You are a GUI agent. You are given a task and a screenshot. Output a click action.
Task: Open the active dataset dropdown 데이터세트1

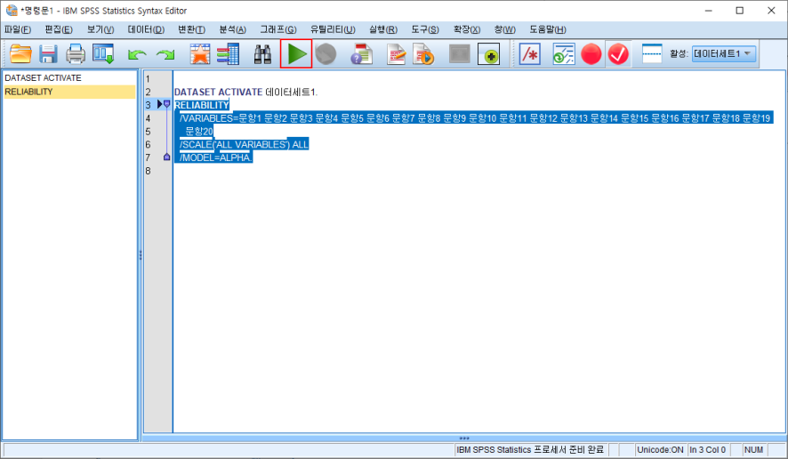(724, 53)
